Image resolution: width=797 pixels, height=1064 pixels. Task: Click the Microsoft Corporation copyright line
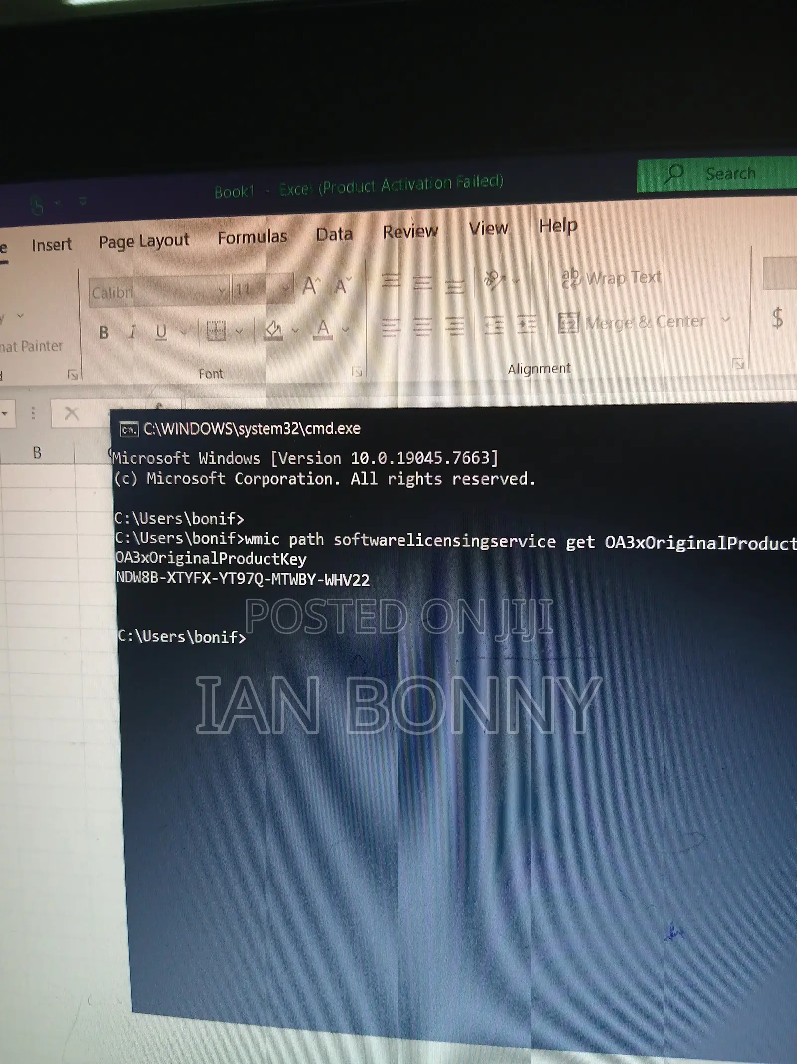pyautogui.click(x=325, y=479)
